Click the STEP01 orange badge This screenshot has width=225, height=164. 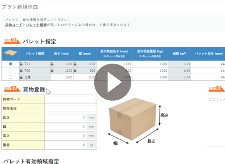coord(12,41)
